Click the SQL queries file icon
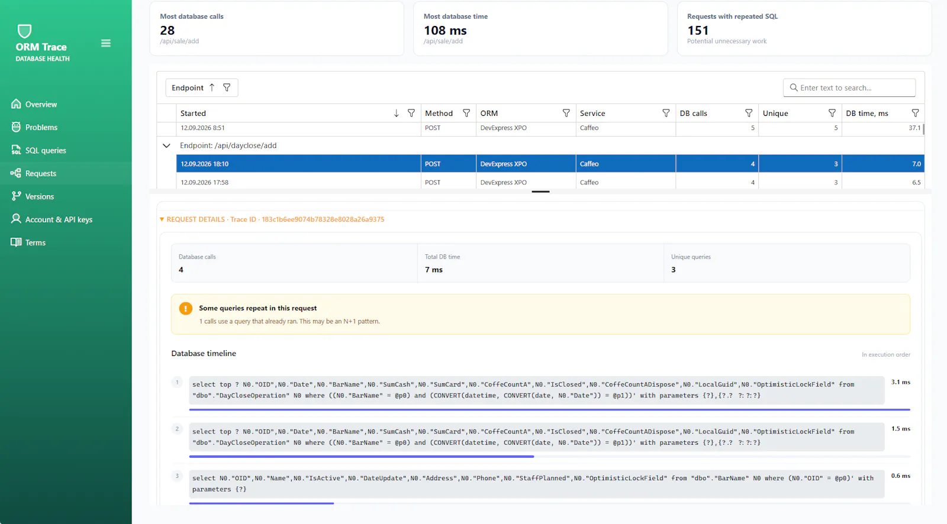Viewport: 947px width, 524px height. 16,150
